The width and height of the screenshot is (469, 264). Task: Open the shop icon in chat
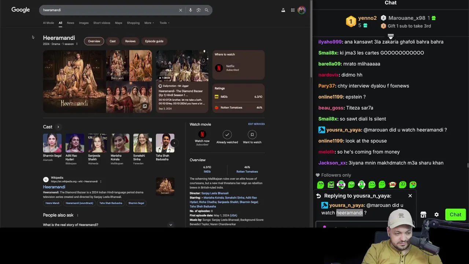tap(423, 215)
